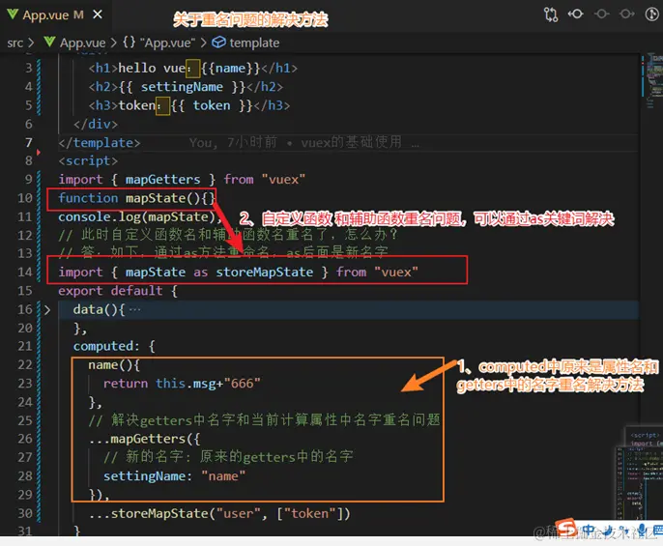This screenshot has height=546, width=663.
Task: Click ""vuex"" string on line 14
Action: tap(396, 273)
